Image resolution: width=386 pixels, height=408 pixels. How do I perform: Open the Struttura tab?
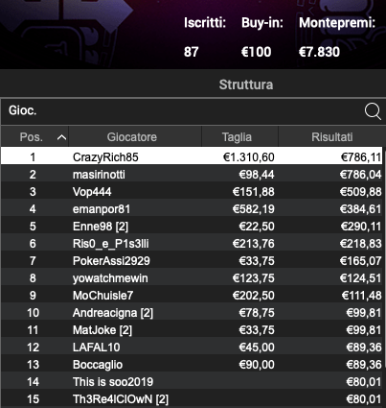(246, 84)
